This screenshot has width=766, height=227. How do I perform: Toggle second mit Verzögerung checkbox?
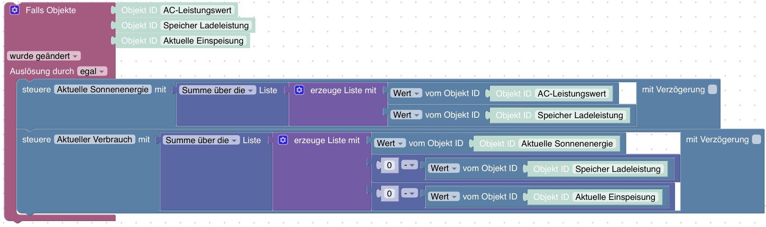pyautogui.click(x=757, y=139)
